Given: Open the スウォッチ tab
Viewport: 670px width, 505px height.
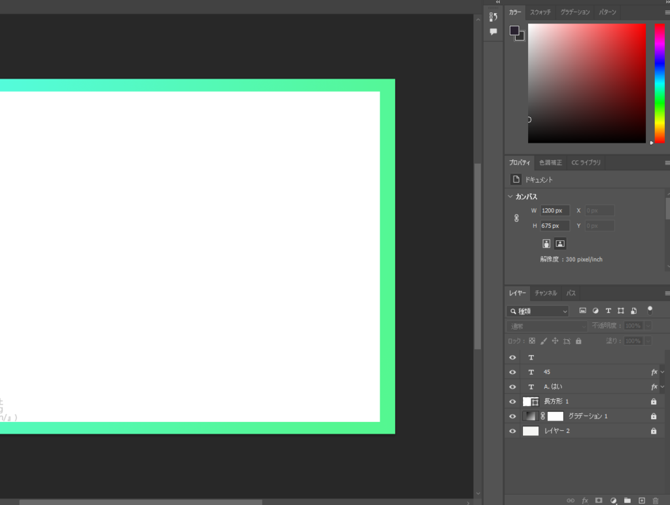Looking at the screenshot, I should (x=540, y=12).
